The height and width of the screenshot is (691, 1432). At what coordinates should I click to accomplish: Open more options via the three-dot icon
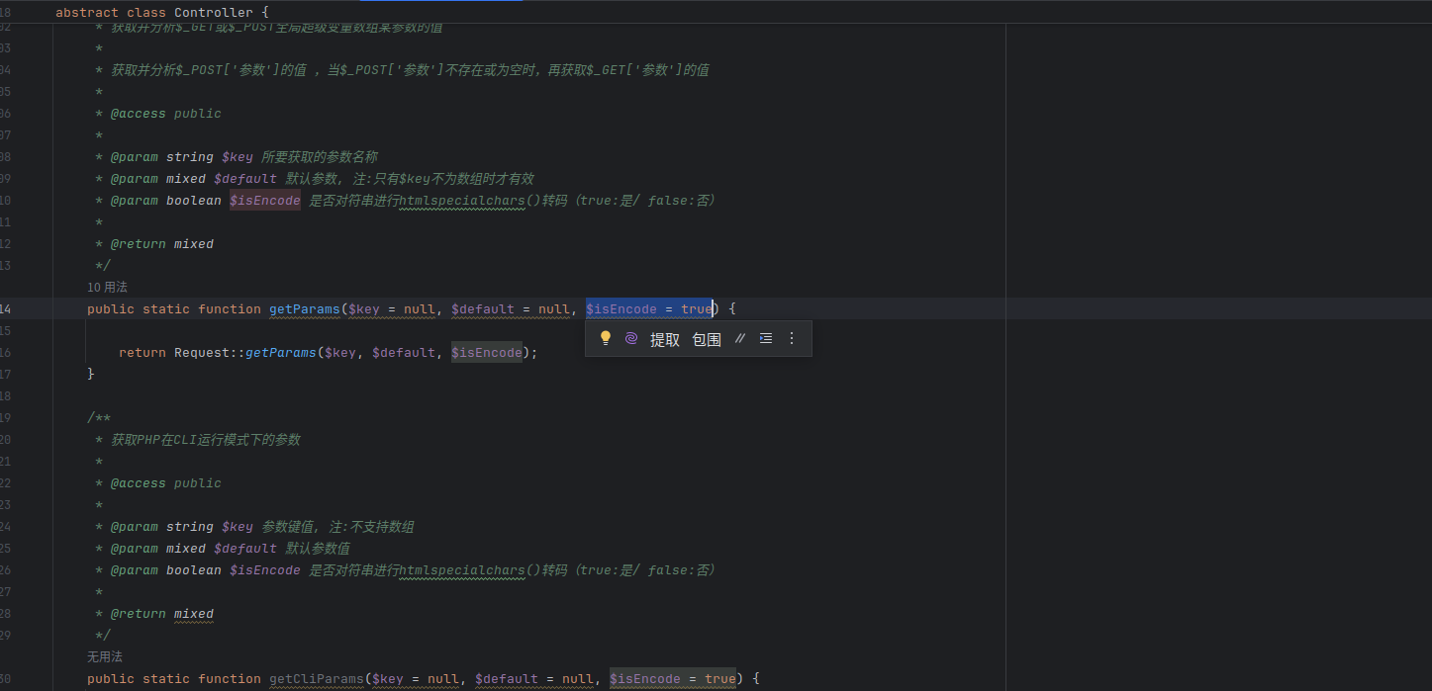(791, 338)
